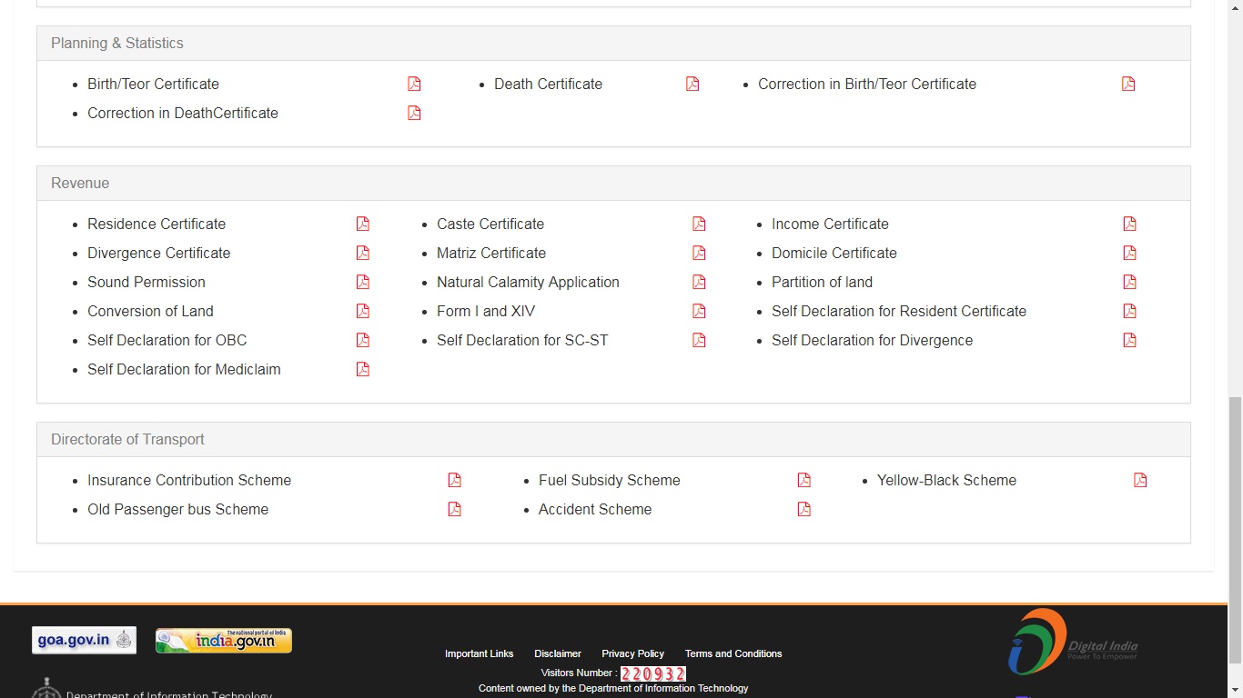Open the Income Certificate PDF
The height and width of the screenshot is (698, 1243).
coord(1129,224)
